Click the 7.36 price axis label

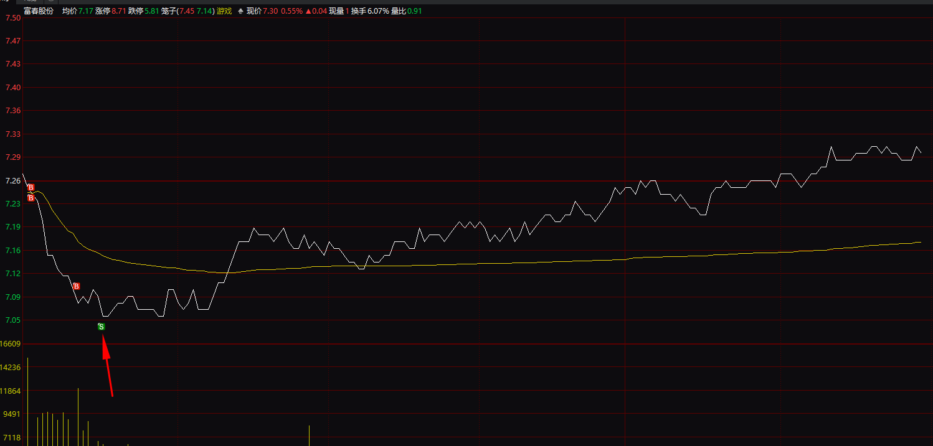(12, 111)
